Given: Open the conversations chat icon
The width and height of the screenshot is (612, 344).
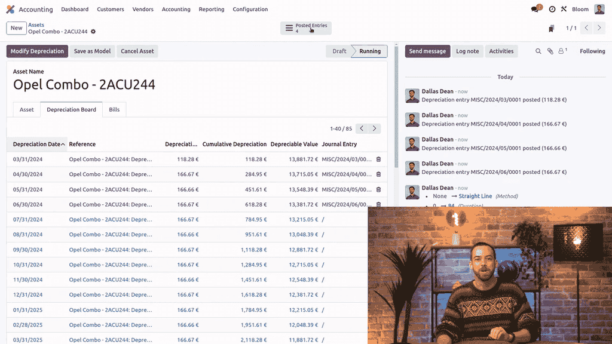Looking at the screenshot, I should coord(535,10).
